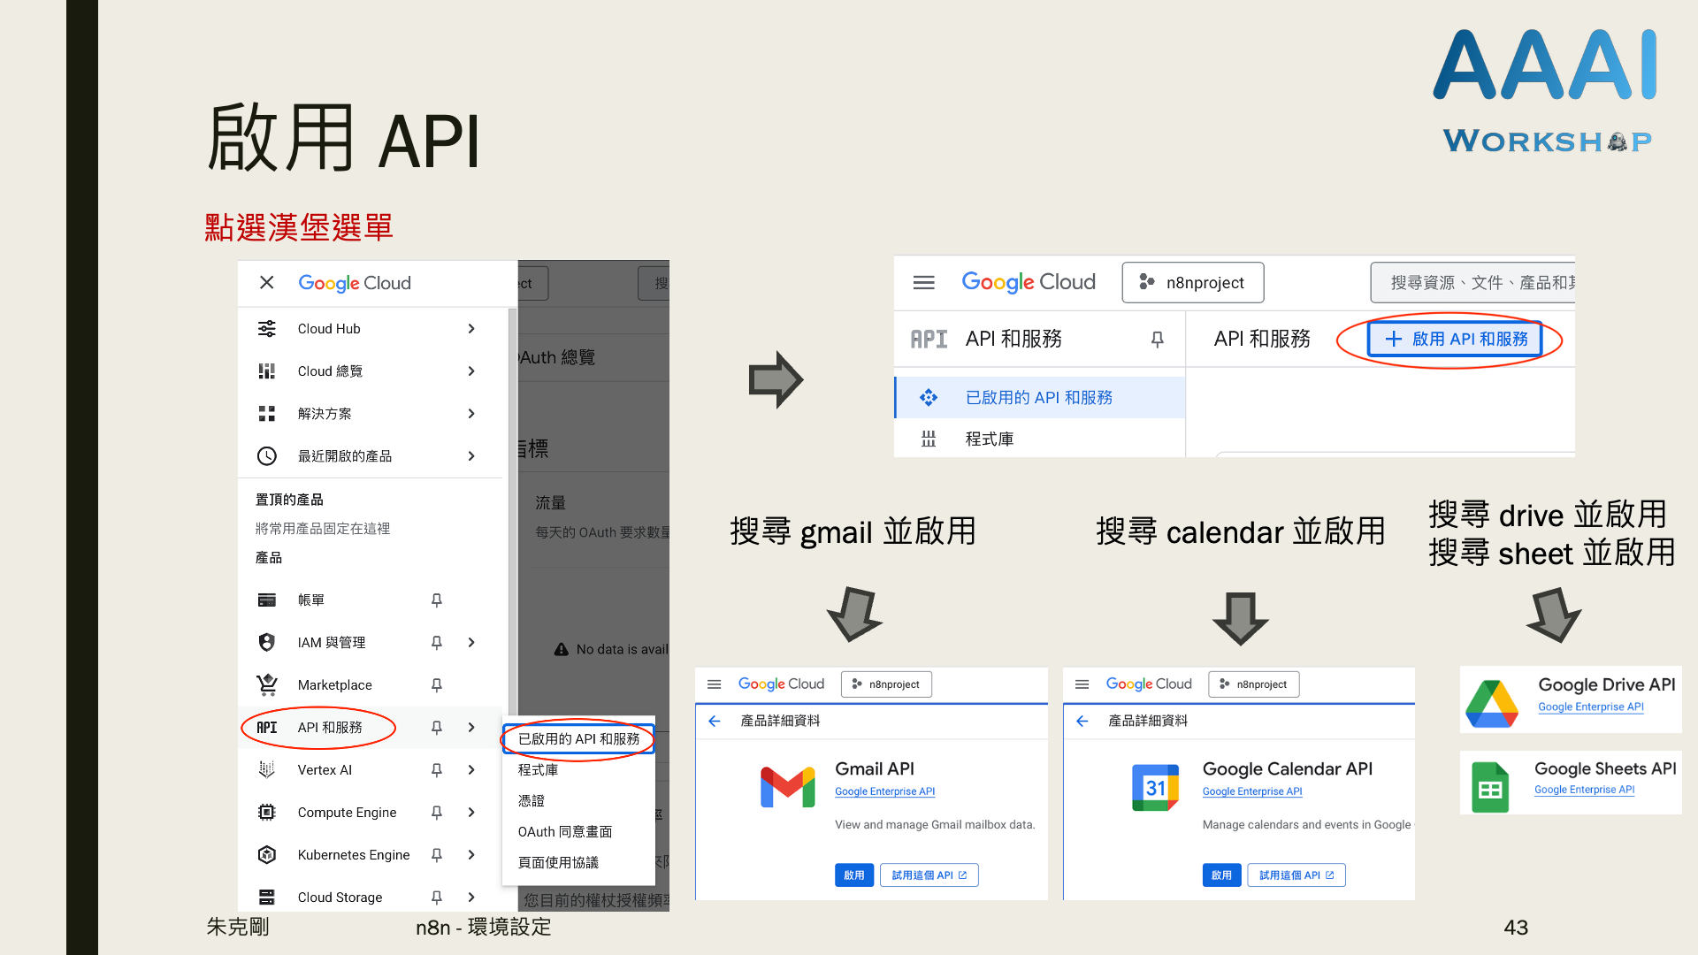Image resolution: width=1698 pixels, height=955 pixels.
Task: Click Google Enterprise API link under Calendar
Action: click(x=1251, y=791)
